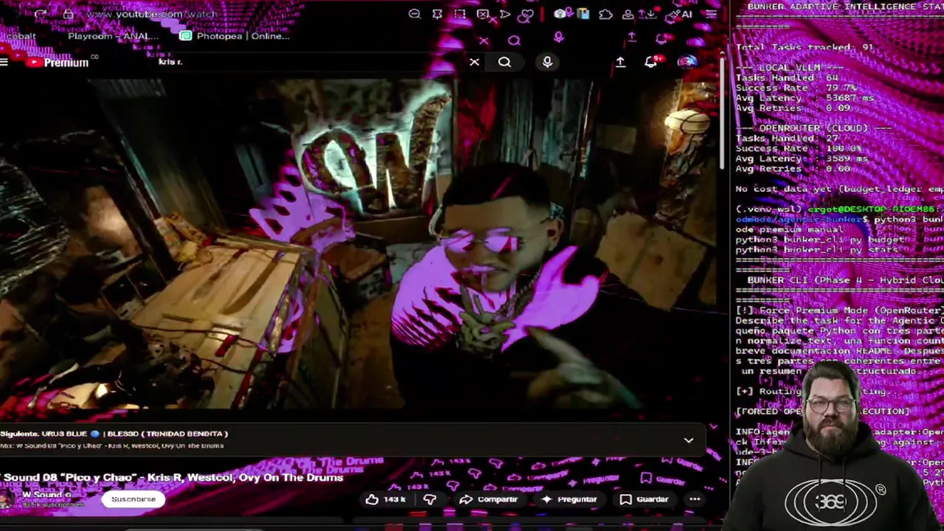
Task: Click the heart icon in browser toolbar
Action: pyautogui.click(x=526, y=14)
